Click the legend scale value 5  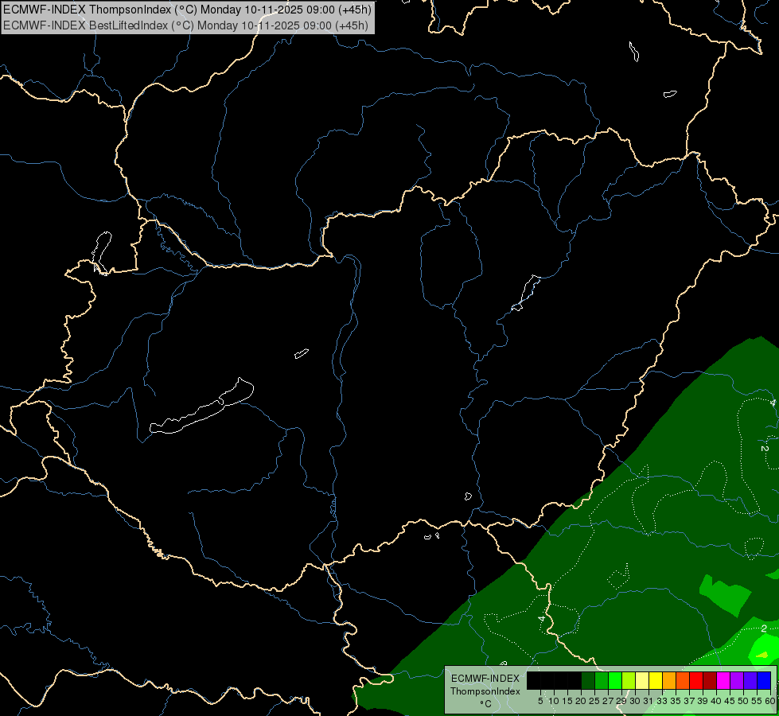pos(540,701)
